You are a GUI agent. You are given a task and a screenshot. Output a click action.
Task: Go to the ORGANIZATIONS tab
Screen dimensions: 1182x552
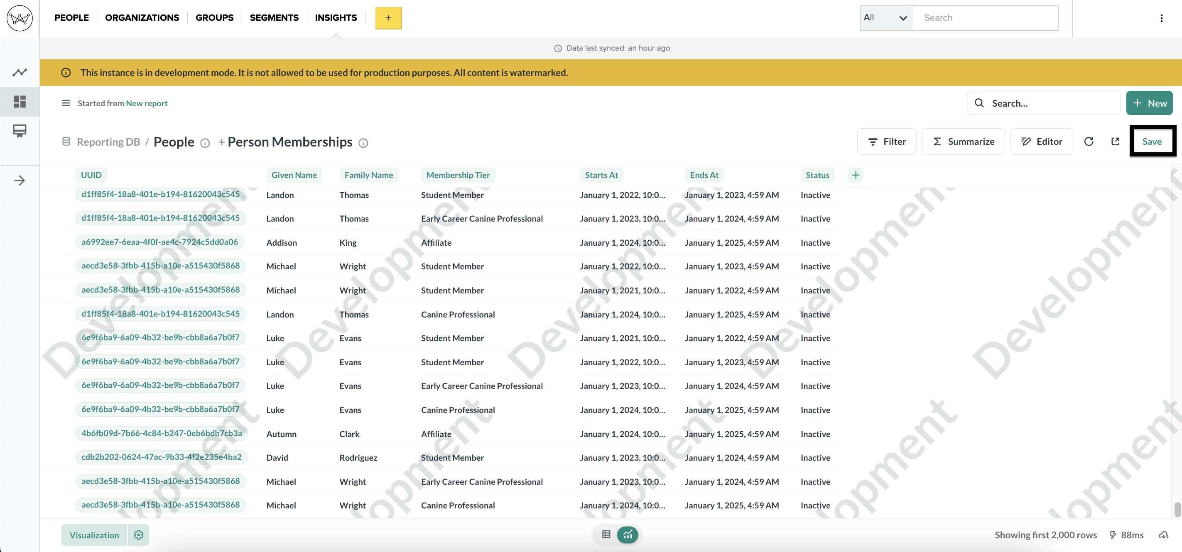click(x=142, y=18)
